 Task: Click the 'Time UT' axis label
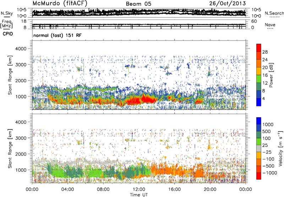[x=139, y=195]
